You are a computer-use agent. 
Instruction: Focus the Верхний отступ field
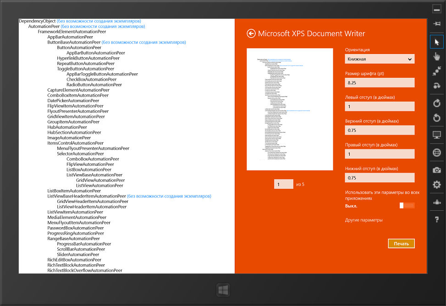(x=380, y=130)
